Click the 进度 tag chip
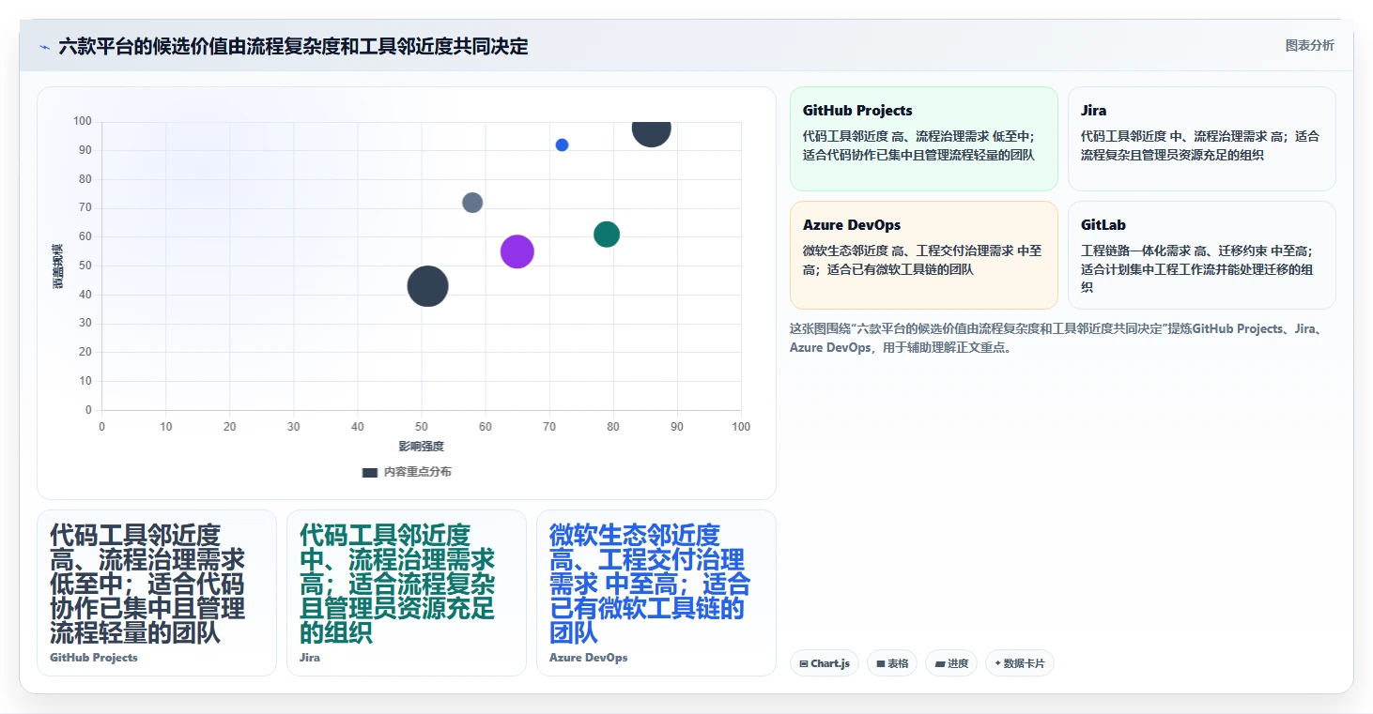 pyautogui.click(x=951, y=663)
